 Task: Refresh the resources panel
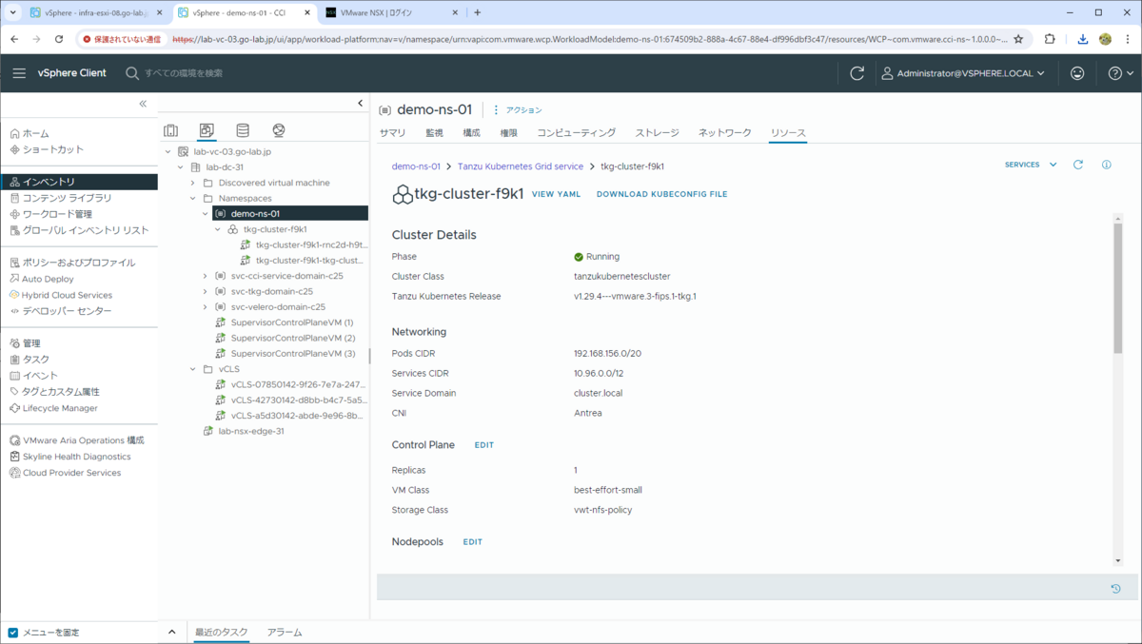1078,165
